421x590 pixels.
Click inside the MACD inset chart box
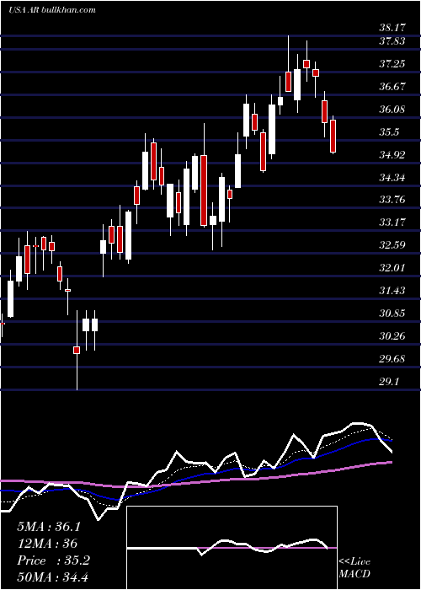[x=232, y=548]
